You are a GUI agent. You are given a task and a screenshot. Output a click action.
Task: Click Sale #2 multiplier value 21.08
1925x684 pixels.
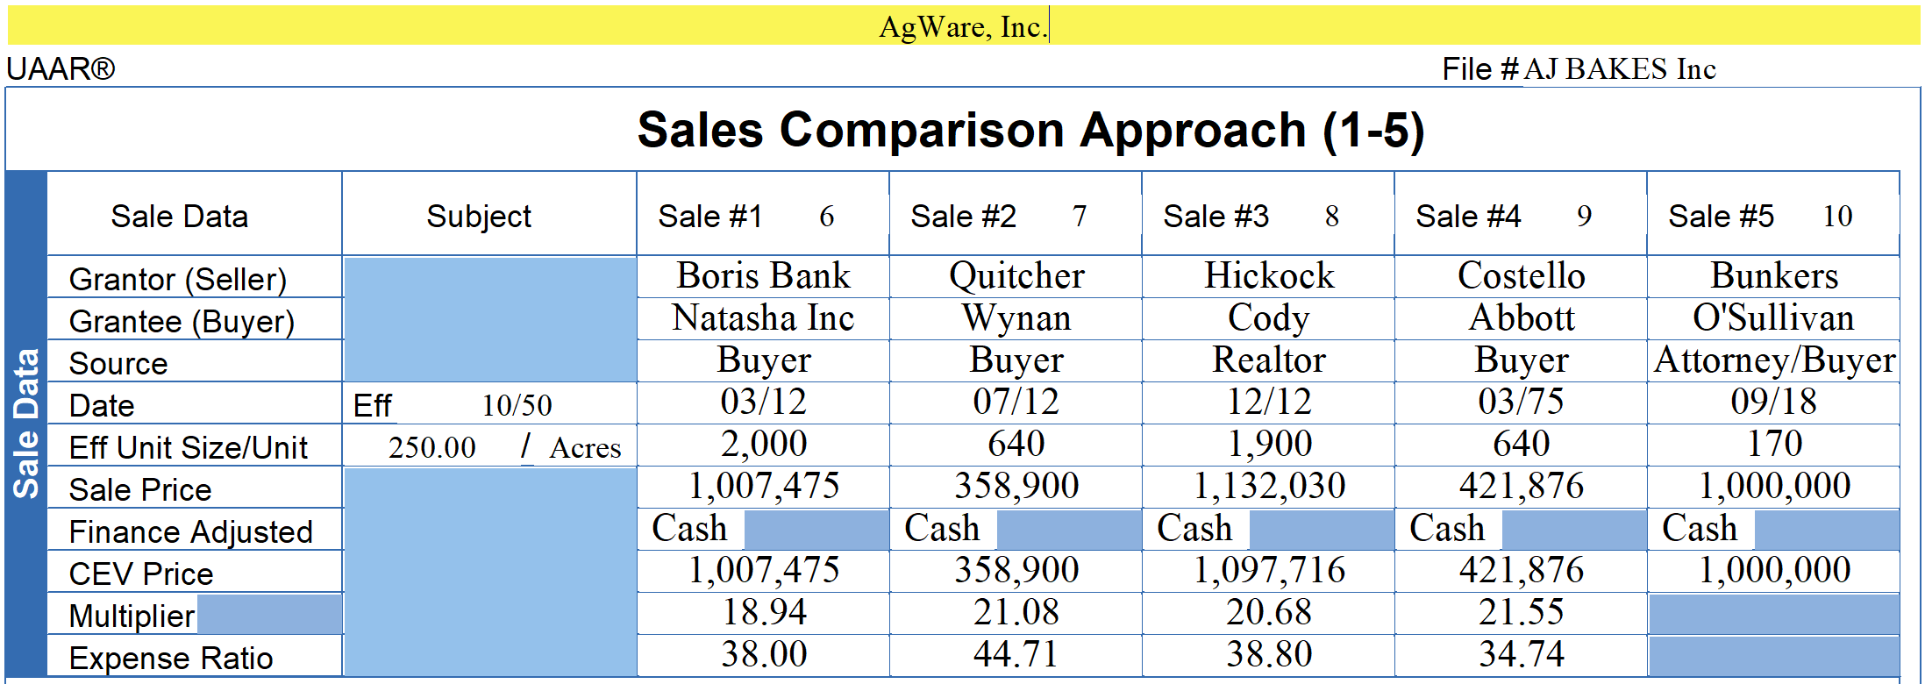1016,613
